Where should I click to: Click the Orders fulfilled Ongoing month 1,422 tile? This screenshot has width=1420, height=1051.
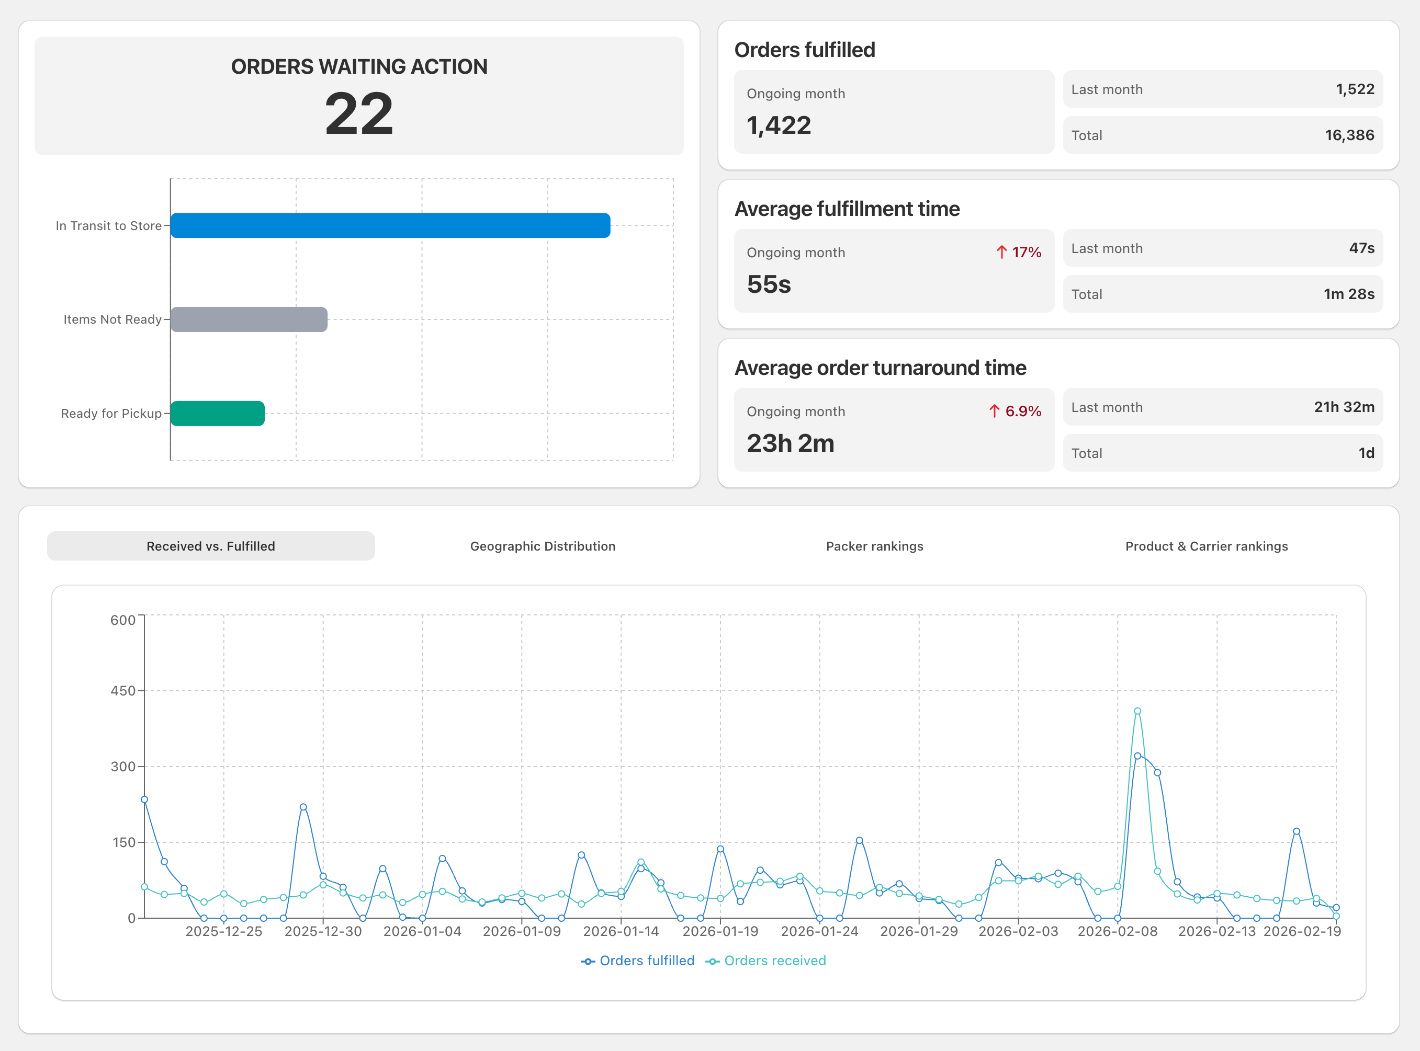(x=894, y=112)
